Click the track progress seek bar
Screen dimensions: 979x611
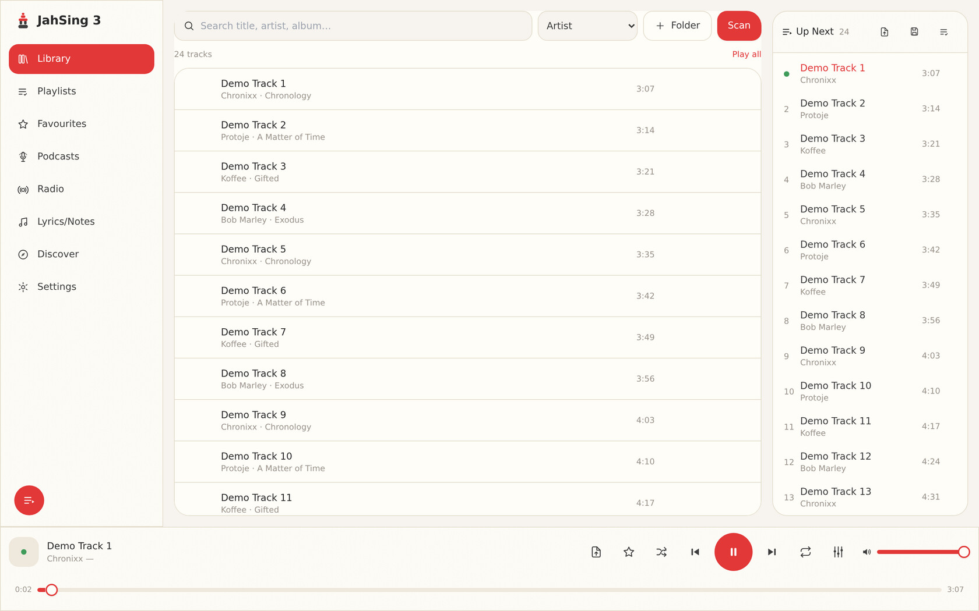490,589
